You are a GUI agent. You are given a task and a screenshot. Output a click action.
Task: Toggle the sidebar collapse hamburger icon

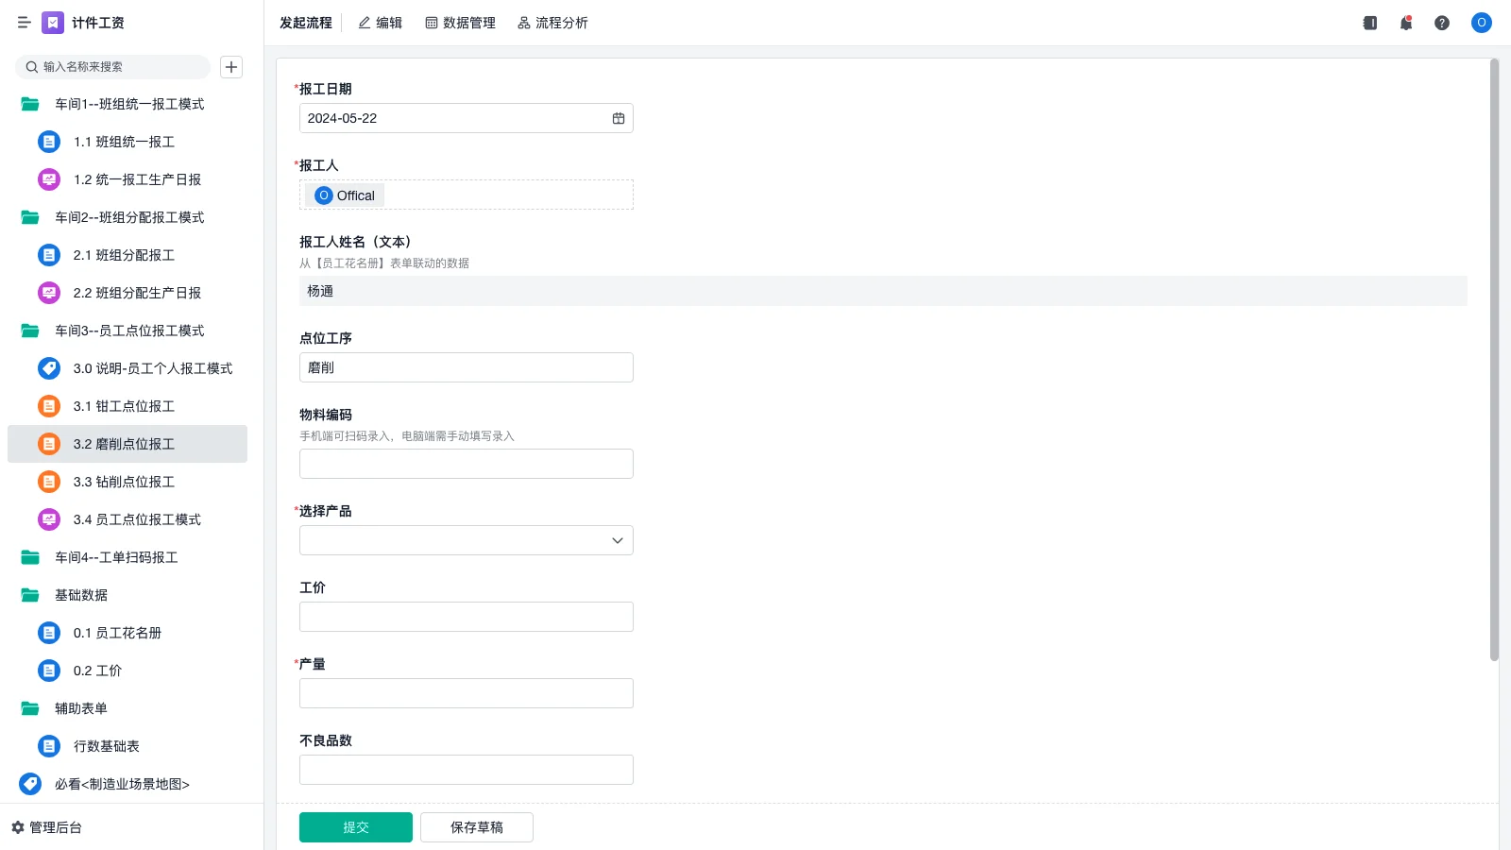(25, 23)
